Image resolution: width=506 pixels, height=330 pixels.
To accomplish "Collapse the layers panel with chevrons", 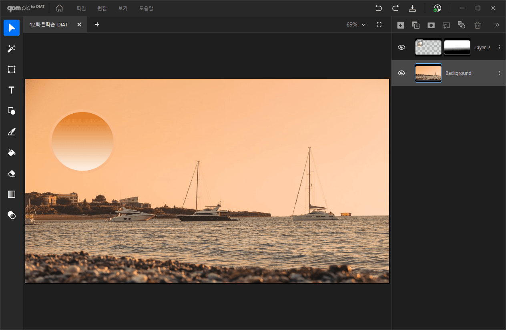I will (x=497, y=25).
